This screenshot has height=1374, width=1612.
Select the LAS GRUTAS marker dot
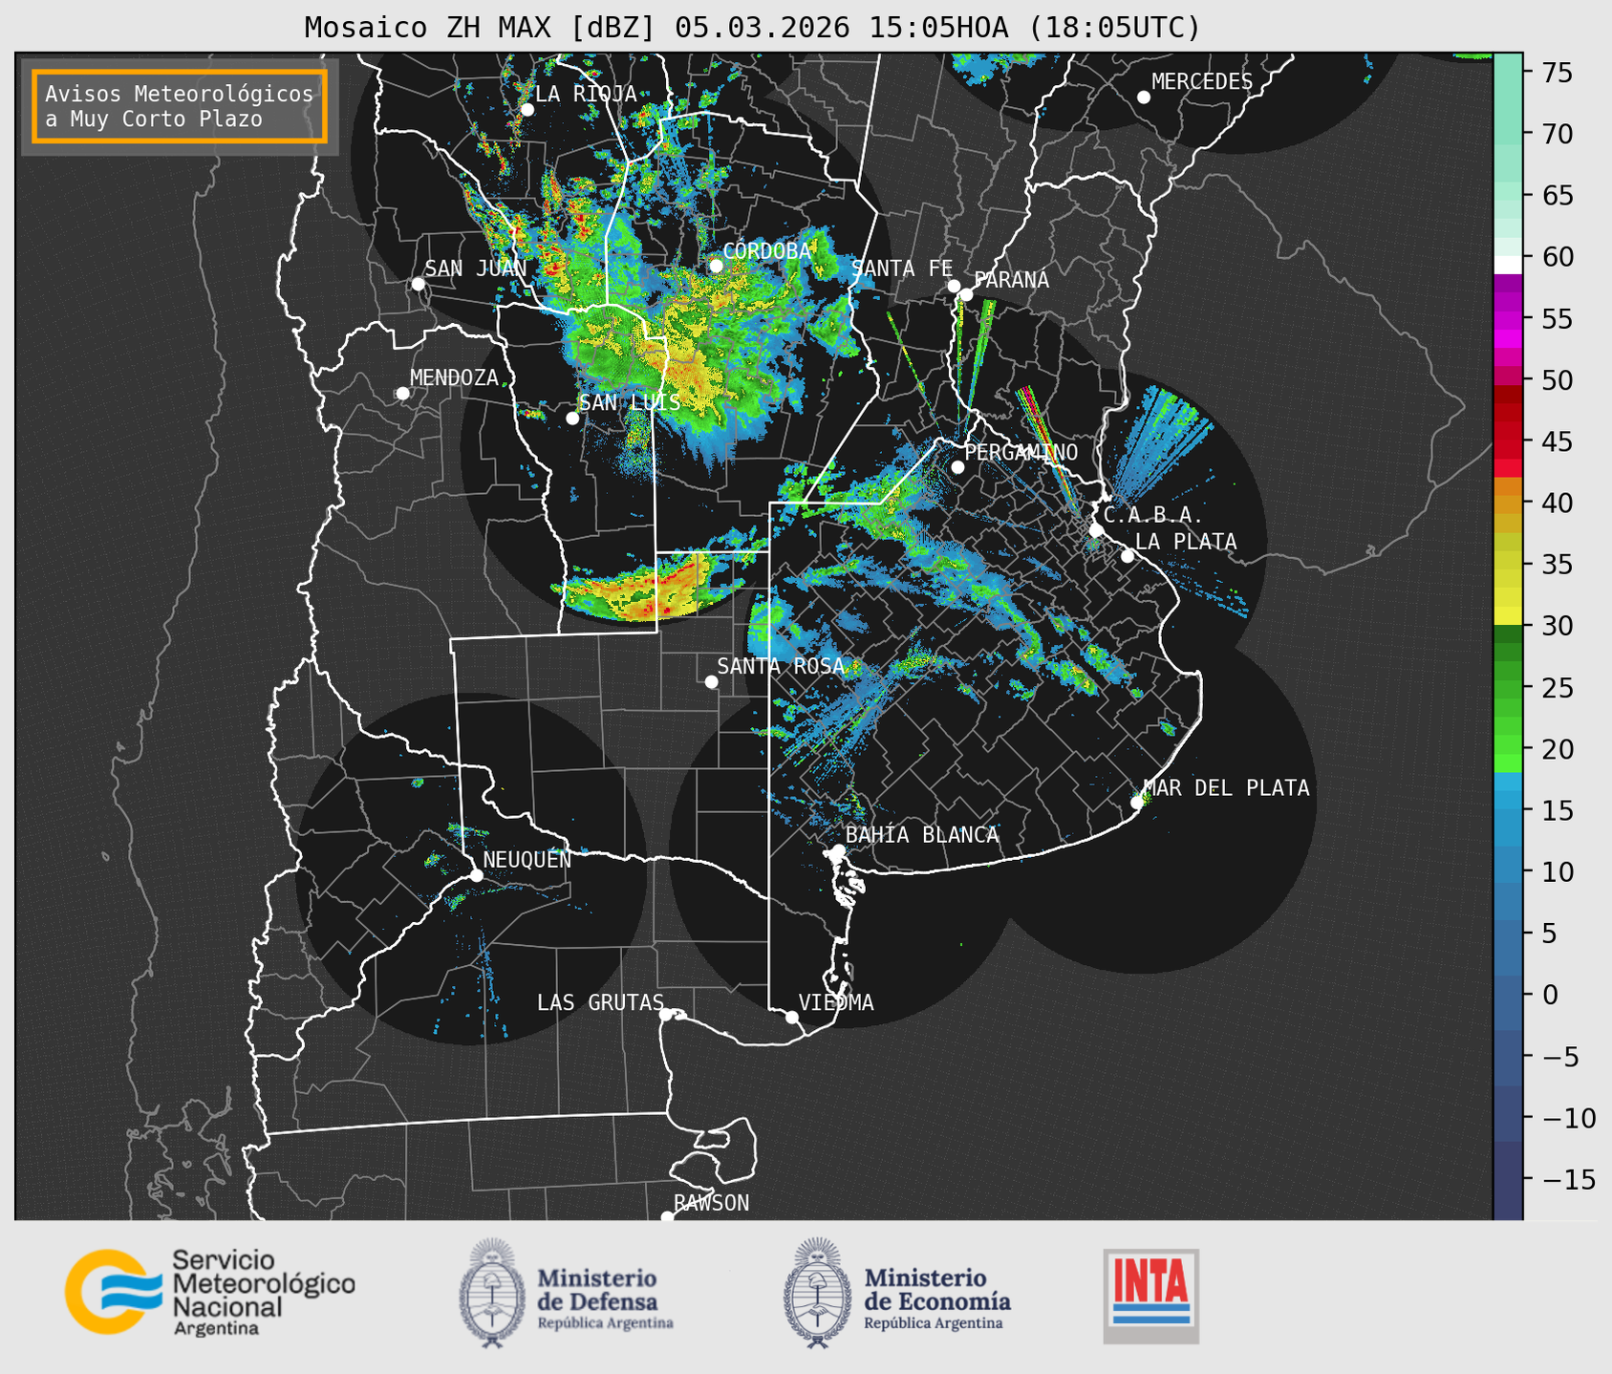click(666, 1014)
